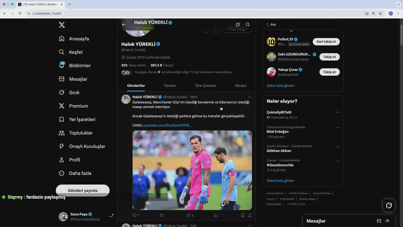The width and height of the screenshot is (403, 227).
Task: Click the Gönderi yayınla button
Action: [x=82, y=190]
